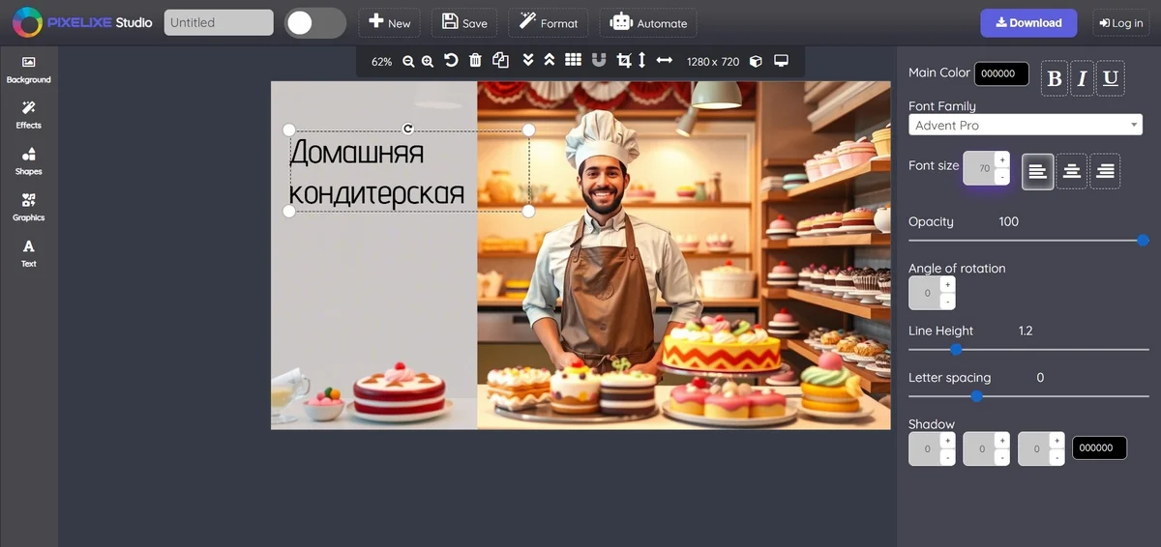Open the Automate menu
Image resolution: width=1161 pixels, height=547 pixels.
tap(648, 23)
